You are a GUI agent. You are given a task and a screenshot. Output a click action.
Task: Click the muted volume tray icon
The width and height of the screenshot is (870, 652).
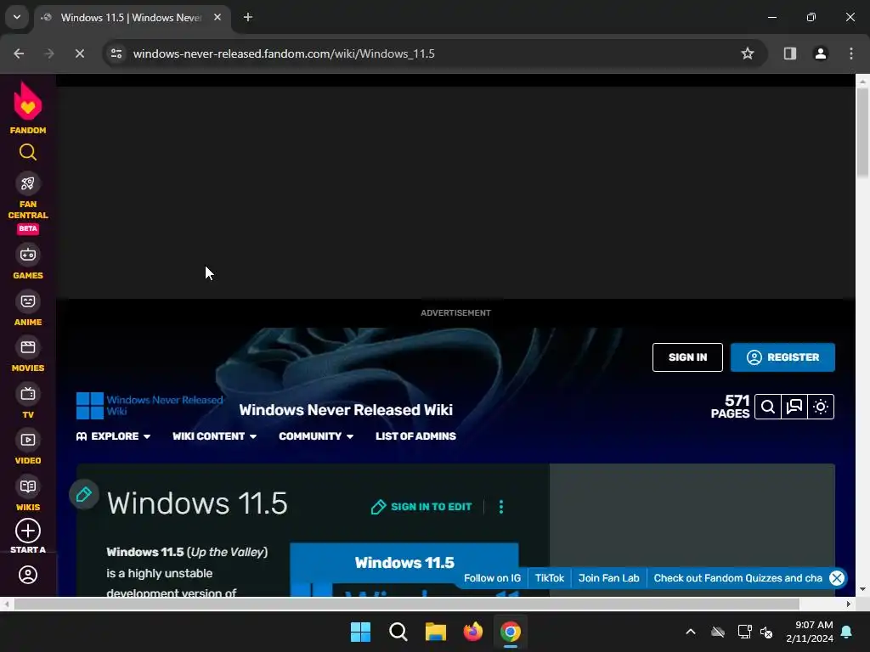[766, 632]
